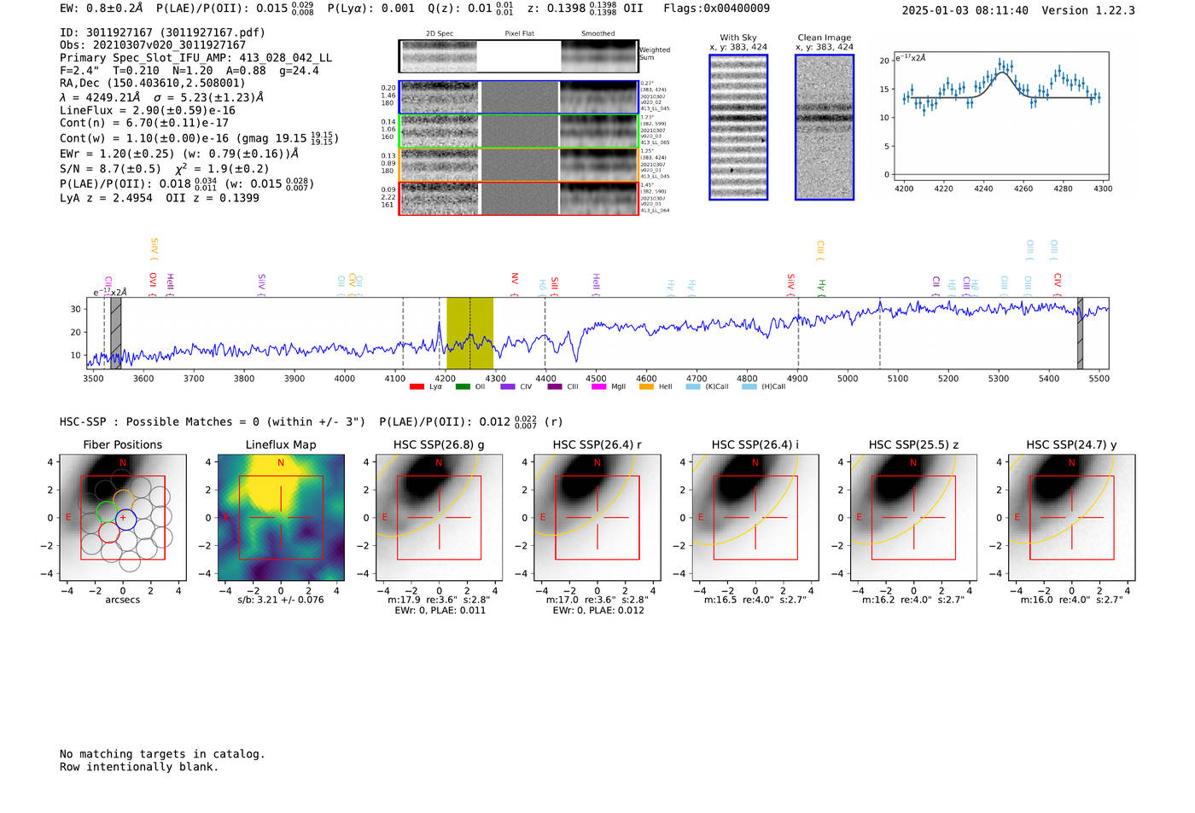Viewport: 1195px width, 813px height.
Task: Click the S/N = 8.7(±0.5) value
Action: click(x=110, y=169)
